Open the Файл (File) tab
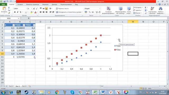The image size is (169, 95). click(3, 4)
